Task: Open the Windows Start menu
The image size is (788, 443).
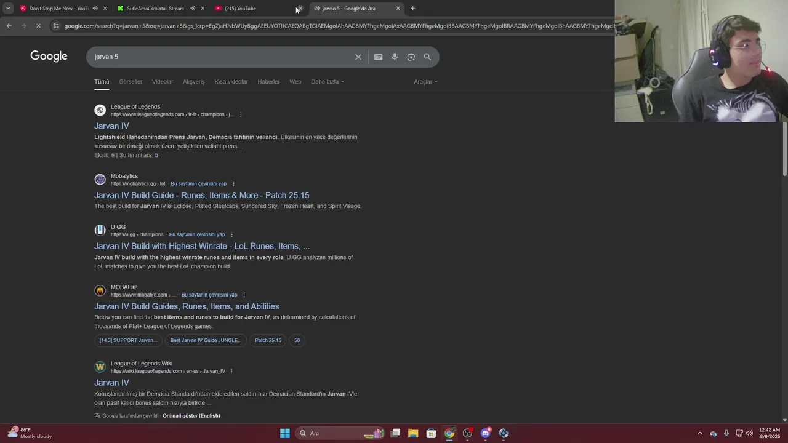Action: click(x=284, y=433)
